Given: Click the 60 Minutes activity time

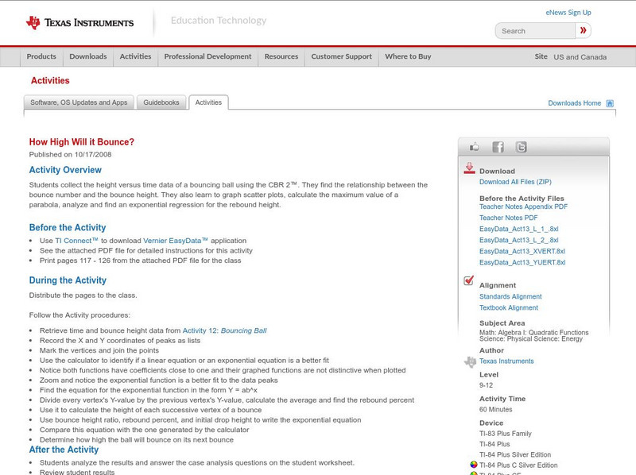Looking at the screenshot, I should (495, 409).
